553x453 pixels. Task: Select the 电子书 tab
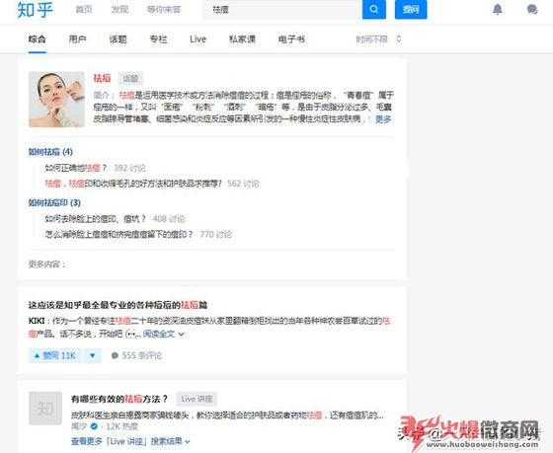(291, 39)
